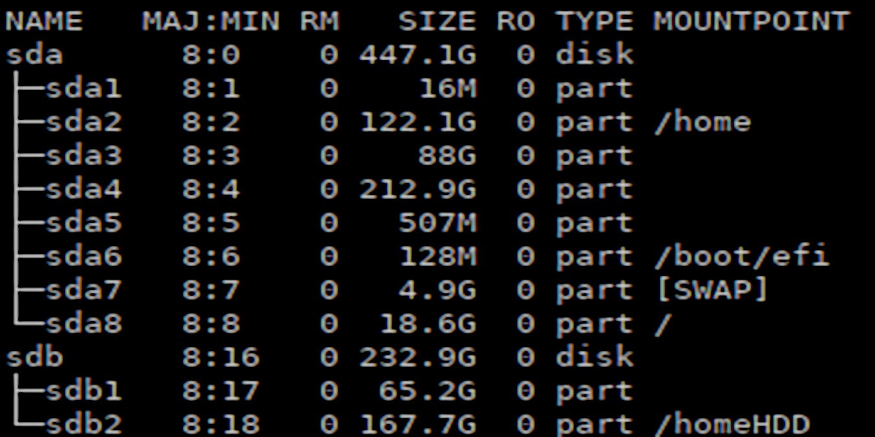Click the /boot/efi mountpoint
Image resolution: width=875 pixels, height=437 pixels.
(x=741, y=257)
